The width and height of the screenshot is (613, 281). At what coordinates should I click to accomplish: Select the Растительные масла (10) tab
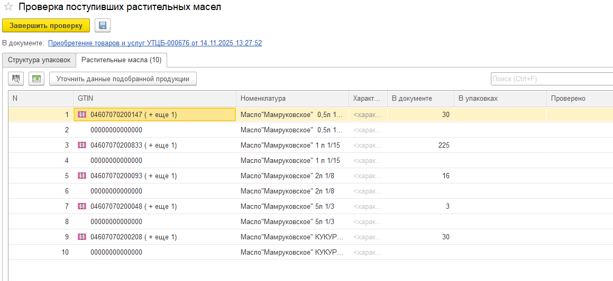[x=121, y=60]
